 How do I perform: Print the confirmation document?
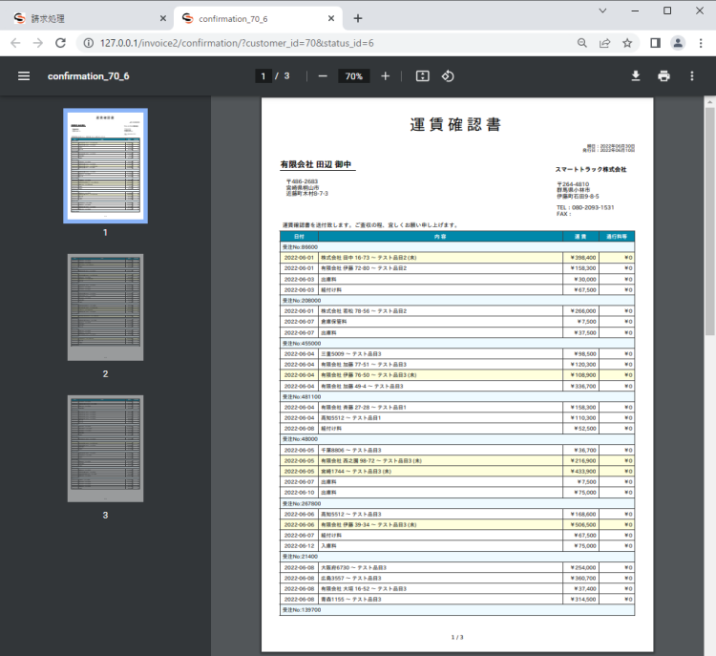[x=663, y=76]
